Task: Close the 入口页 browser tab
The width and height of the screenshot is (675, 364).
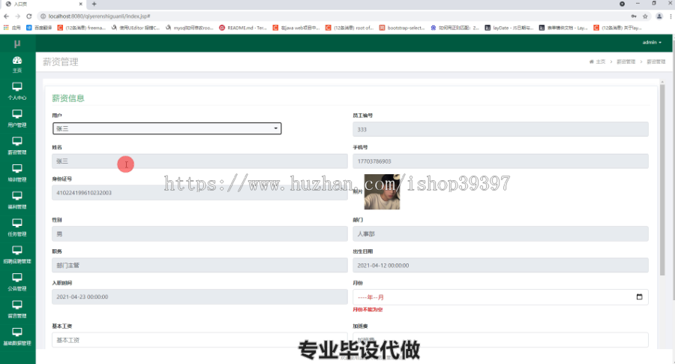Action: tap(81, 4)
